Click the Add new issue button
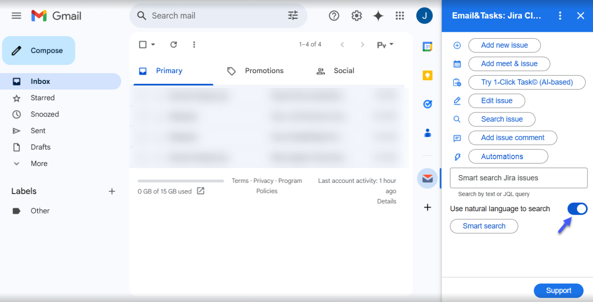 pyautogui.click(x=504, y=45)
